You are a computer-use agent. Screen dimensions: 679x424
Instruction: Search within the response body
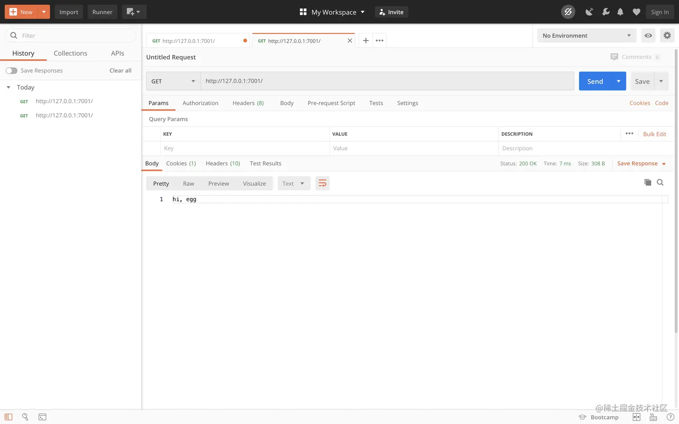[660, 182]
